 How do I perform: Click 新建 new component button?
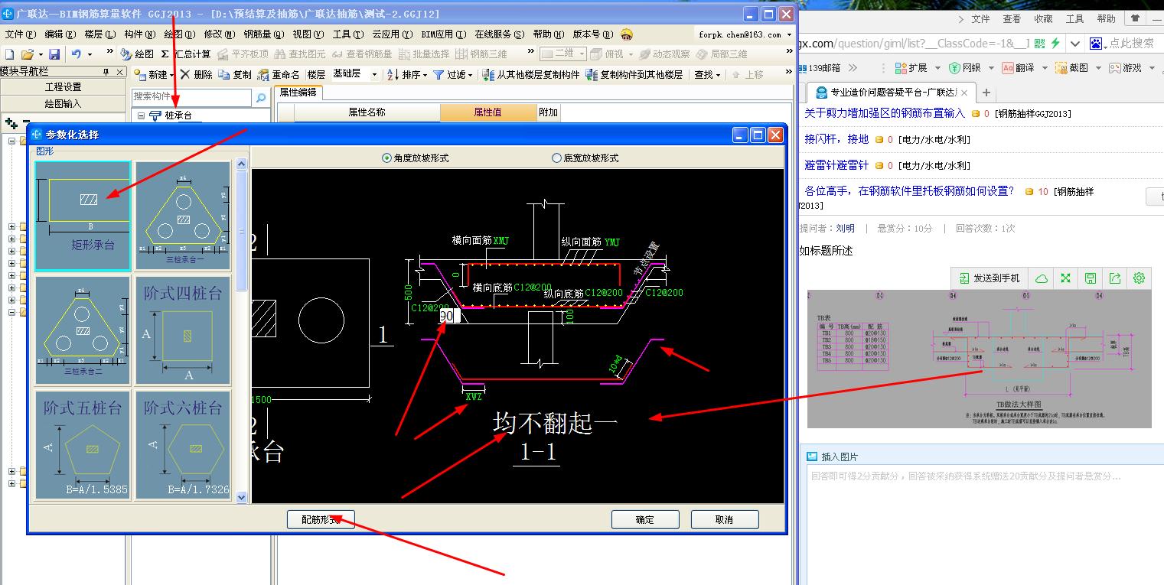(x=152, y=75)
